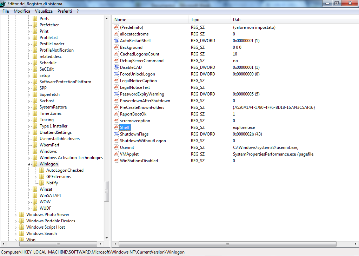Click tree pane vertical scrollbar thumb
This screenshot has height=256, width=359.
coord(106,191)
